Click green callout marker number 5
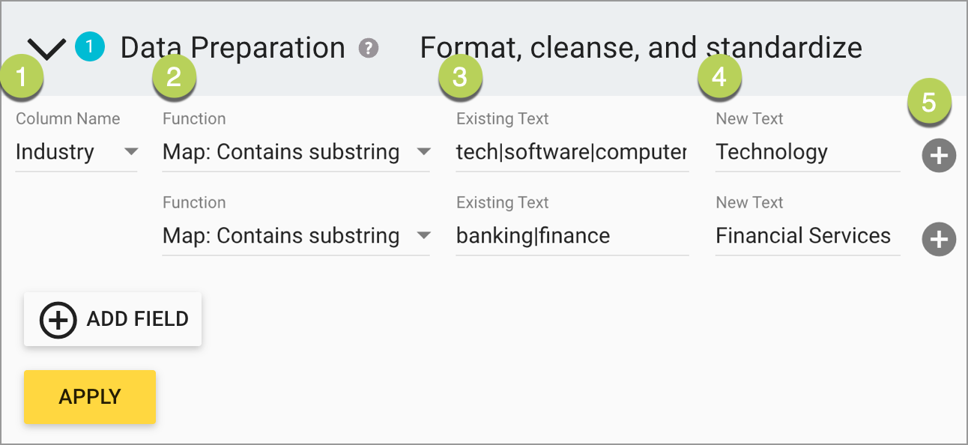 coord(929,103)
